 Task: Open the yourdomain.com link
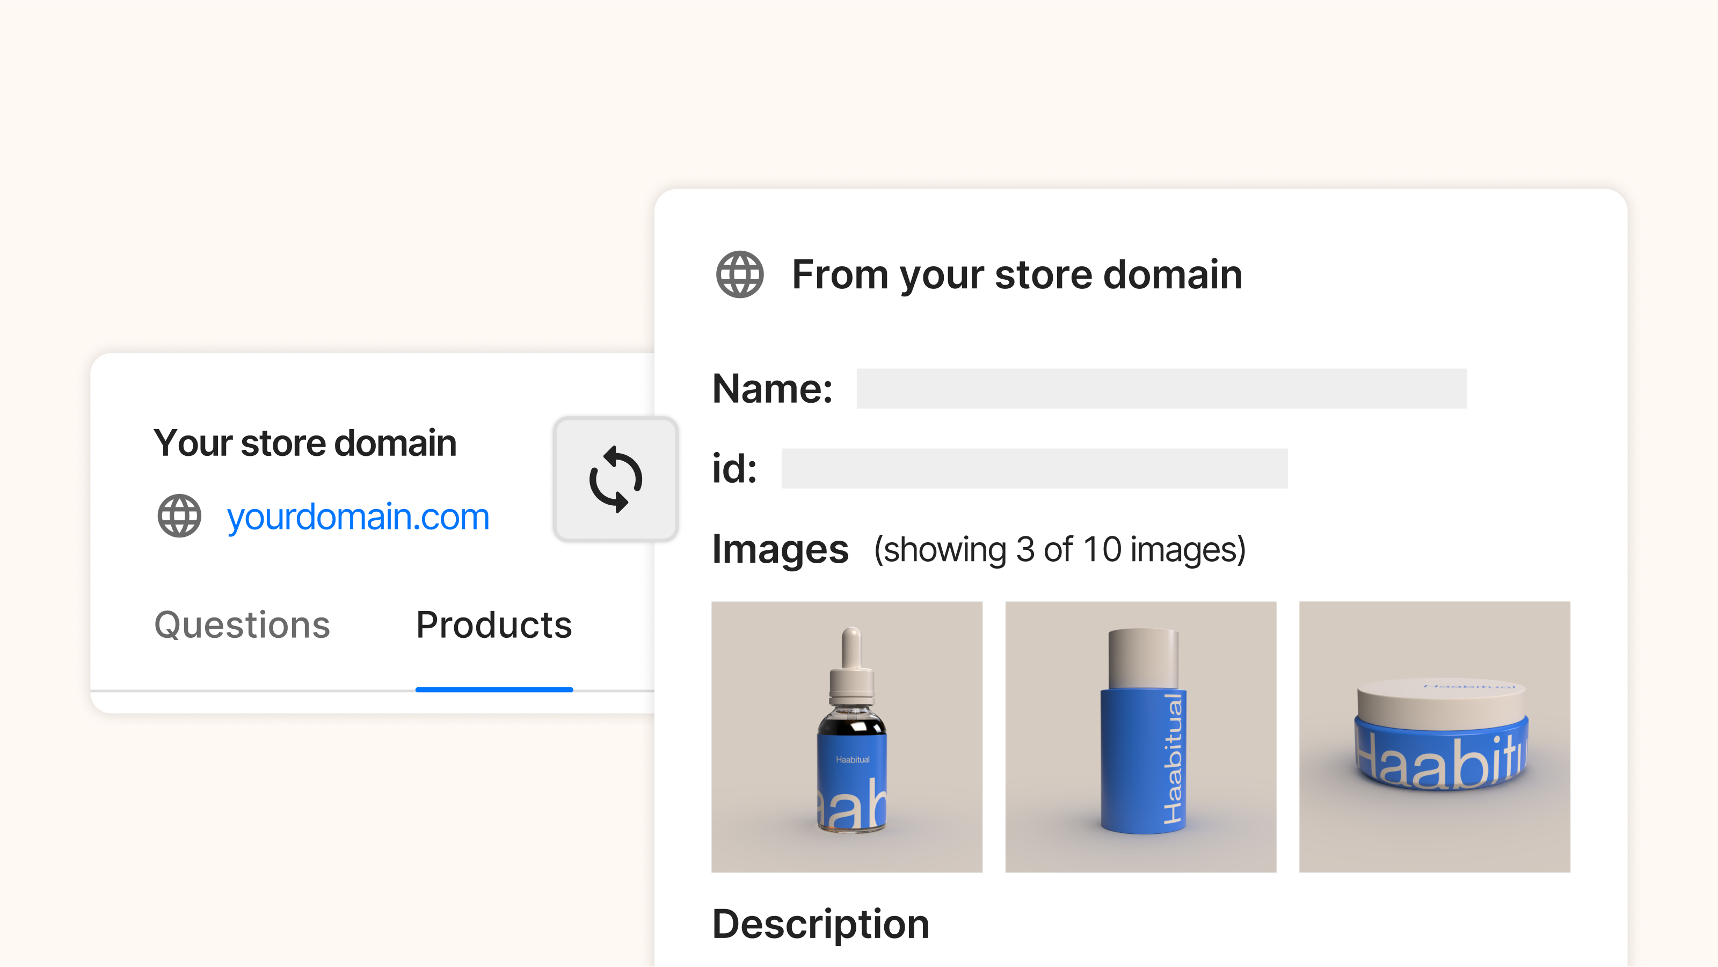[x=358, y=517]
